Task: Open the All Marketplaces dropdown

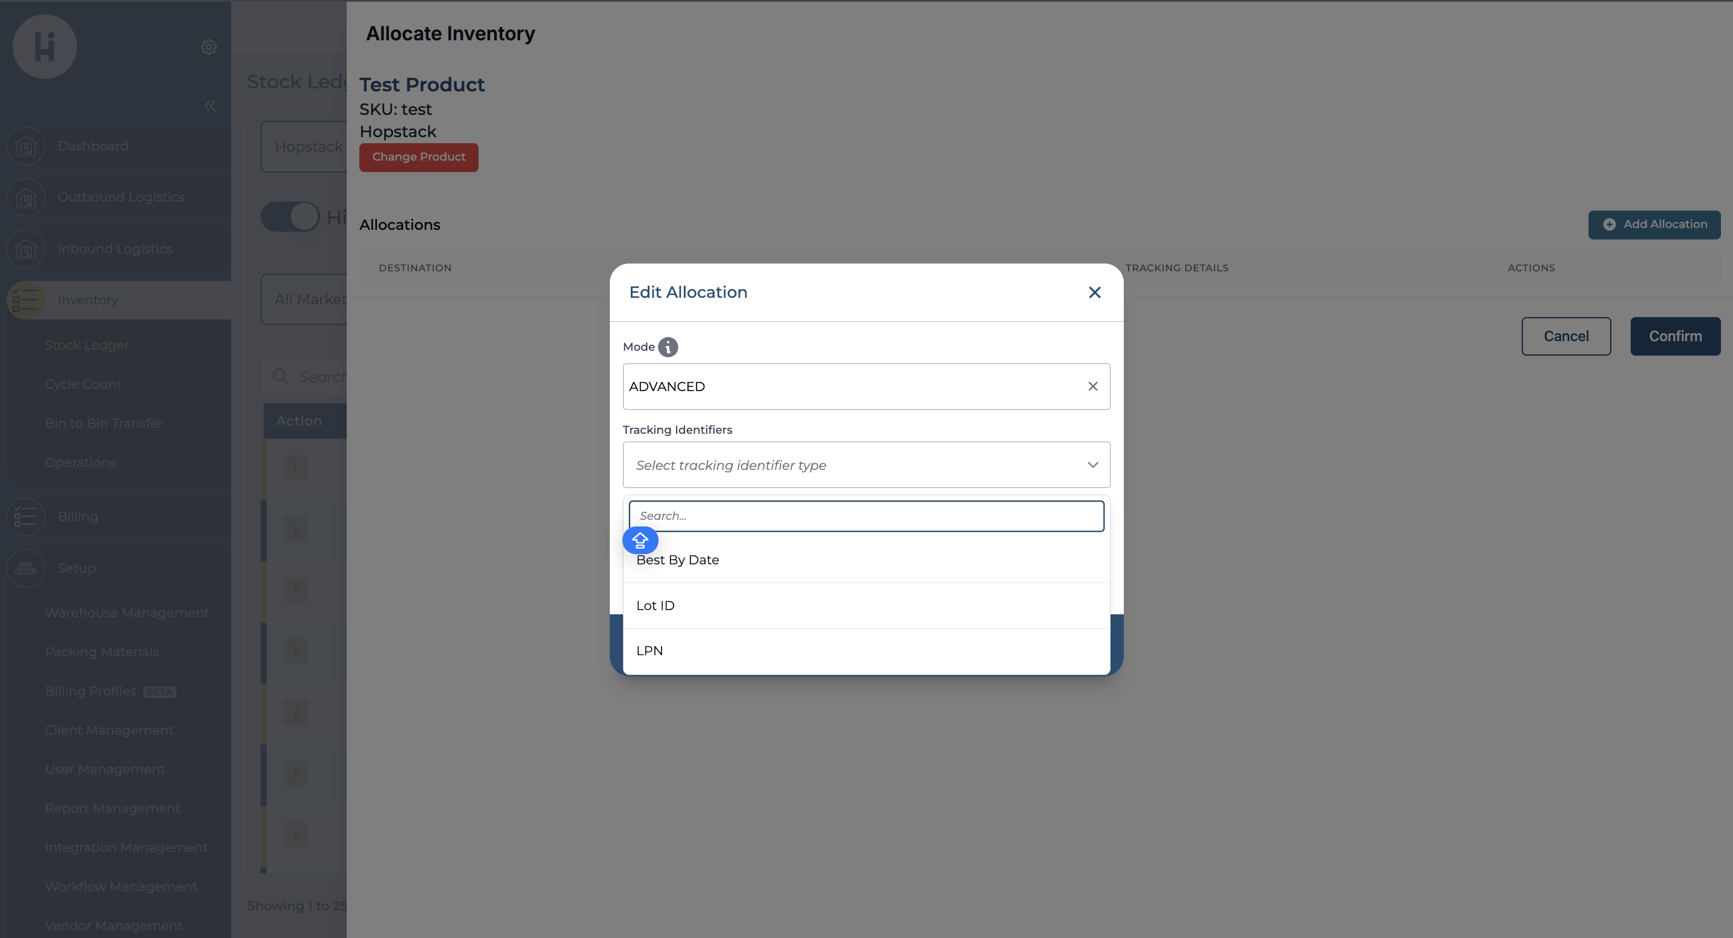Action: pos(304,299)
